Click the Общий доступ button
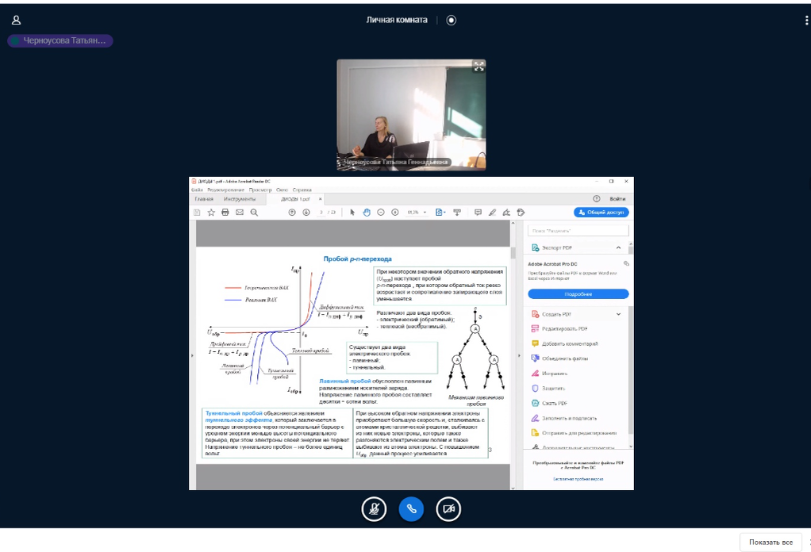The width and height of the screenshot is (811, 552). click(x=602, y=213)
